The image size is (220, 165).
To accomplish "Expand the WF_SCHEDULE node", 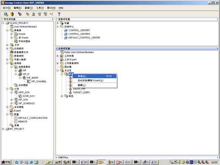I will coord(11,103).
